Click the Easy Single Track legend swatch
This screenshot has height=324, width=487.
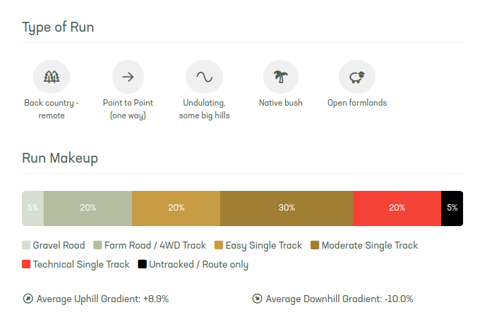[x=219, y=245]
